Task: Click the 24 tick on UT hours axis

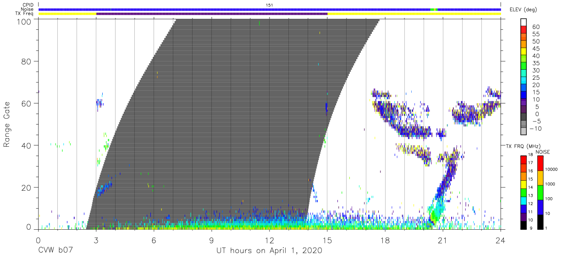Action: coord(501,240)
